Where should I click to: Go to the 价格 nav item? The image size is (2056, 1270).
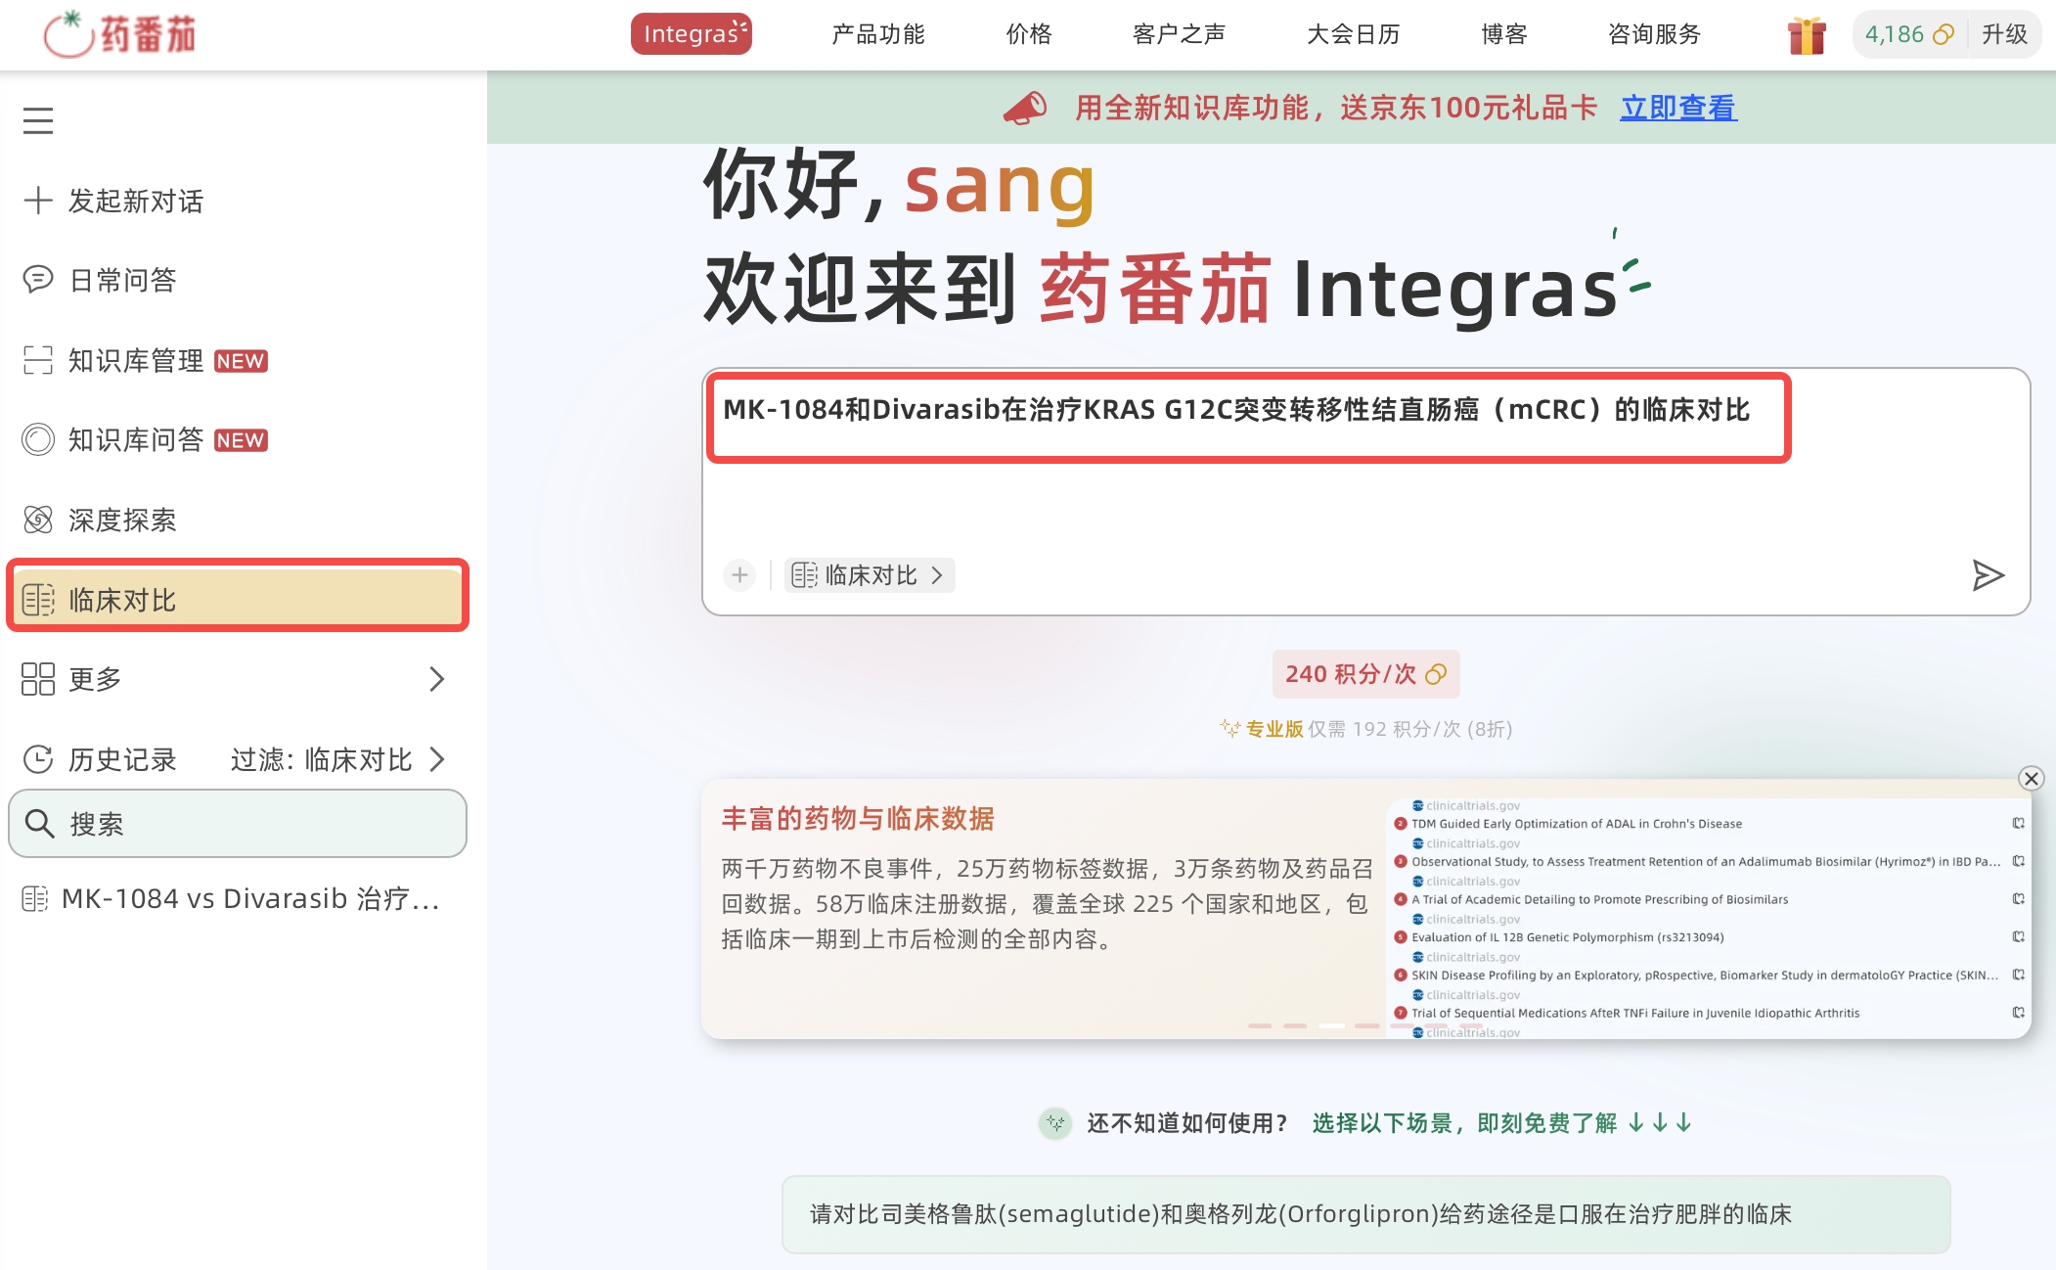tap(1029, 34)
